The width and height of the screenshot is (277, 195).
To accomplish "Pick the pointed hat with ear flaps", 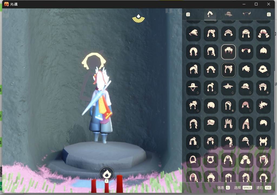I will tap(246, 124).
